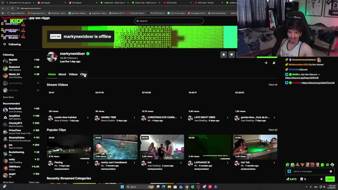Open Nadeshot channel in Following list
This screenshot has height=190, width=338.
pyautogui.click(x=21, y=68)
